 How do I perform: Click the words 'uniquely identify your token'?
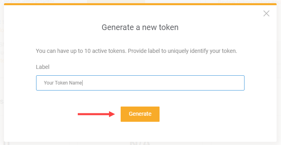pyautogui.click(x=202, y=51)
